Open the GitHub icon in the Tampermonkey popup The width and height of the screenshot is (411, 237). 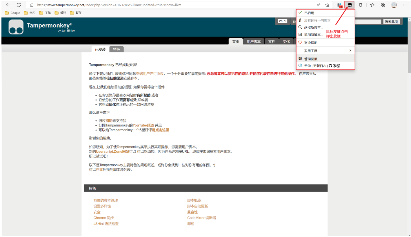click(x=330, y=66)
